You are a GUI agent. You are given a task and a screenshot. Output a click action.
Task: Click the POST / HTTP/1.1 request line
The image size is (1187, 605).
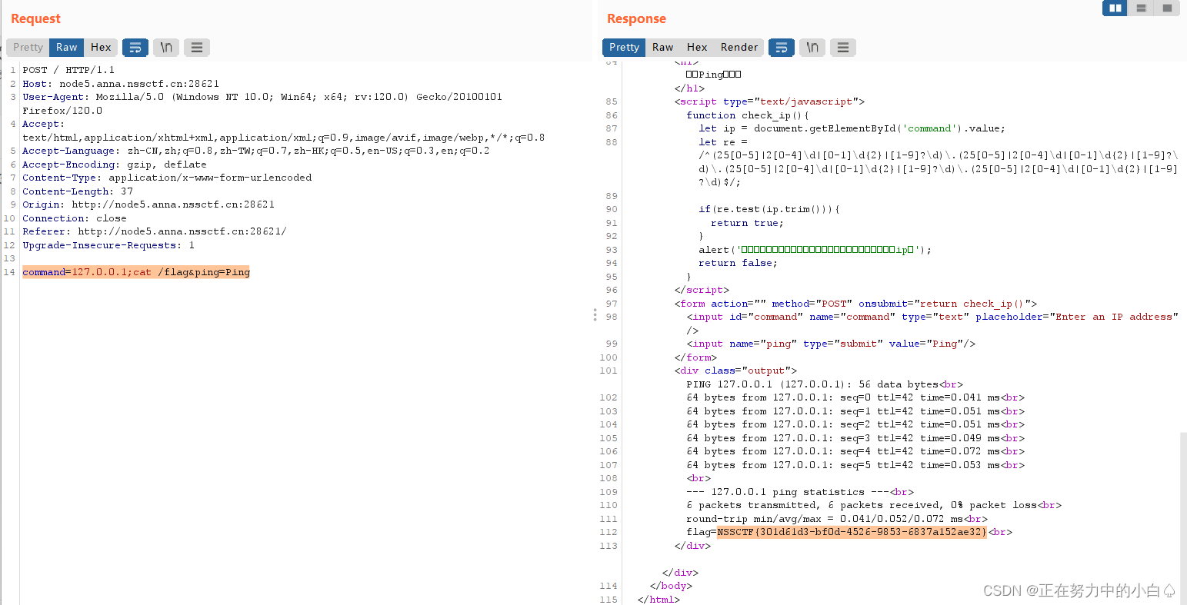[68, 70]
